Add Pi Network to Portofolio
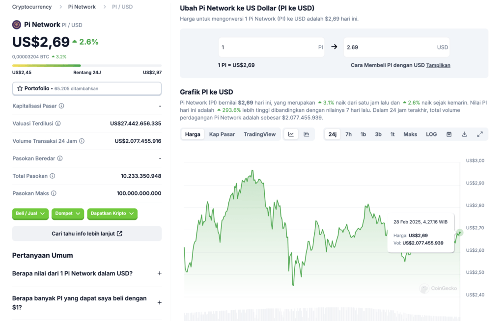The image size is (503, 321). click(86, 88)
